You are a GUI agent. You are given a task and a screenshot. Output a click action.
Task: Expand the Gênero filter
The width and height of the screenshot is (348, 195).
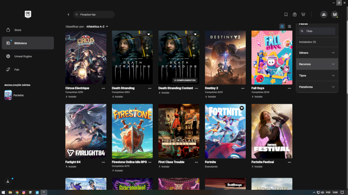click(317, 53)
